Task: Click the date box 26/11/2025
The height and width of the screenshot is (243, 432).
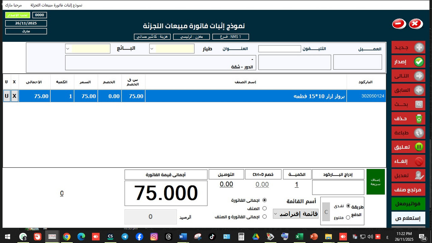Action: [x=26, y=23]
